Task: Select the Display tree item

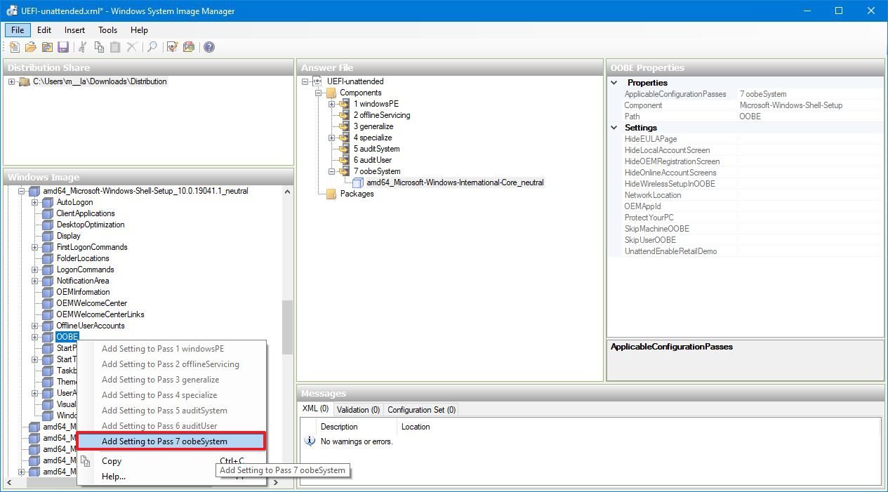Action: pos(69,236)
